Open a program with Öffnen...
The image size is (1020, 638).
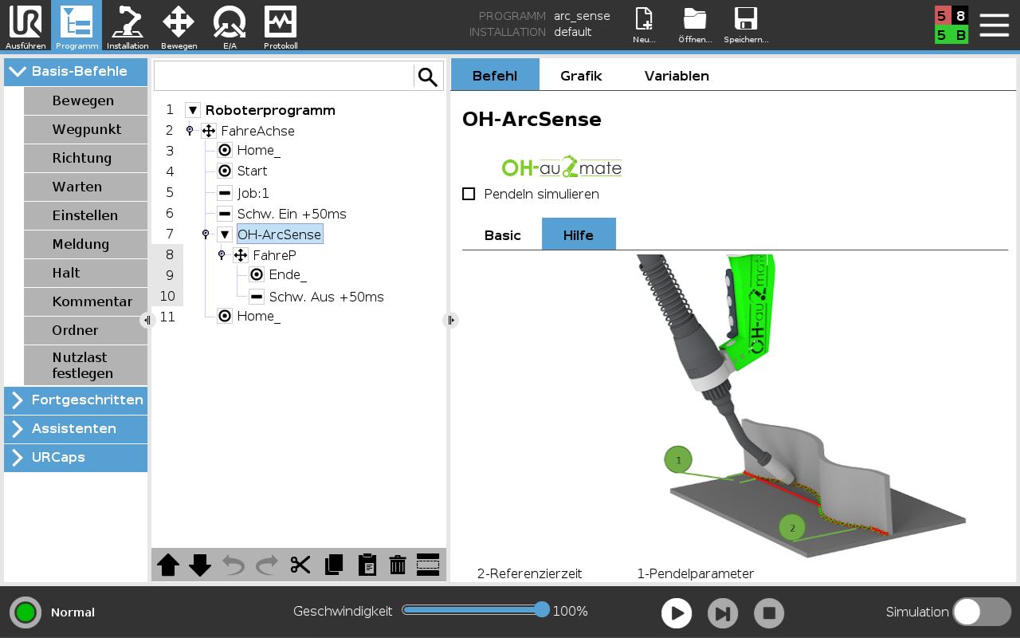click(695, 26)
